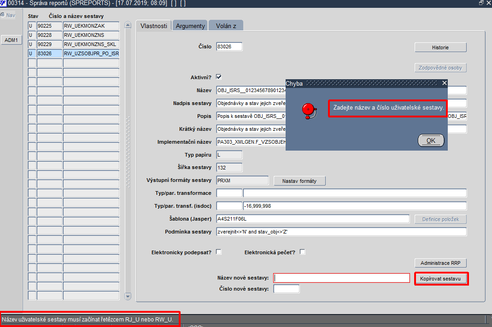This screenshot has width=492, height=327.
Task: Open Historie of the report
Action: 440,47
